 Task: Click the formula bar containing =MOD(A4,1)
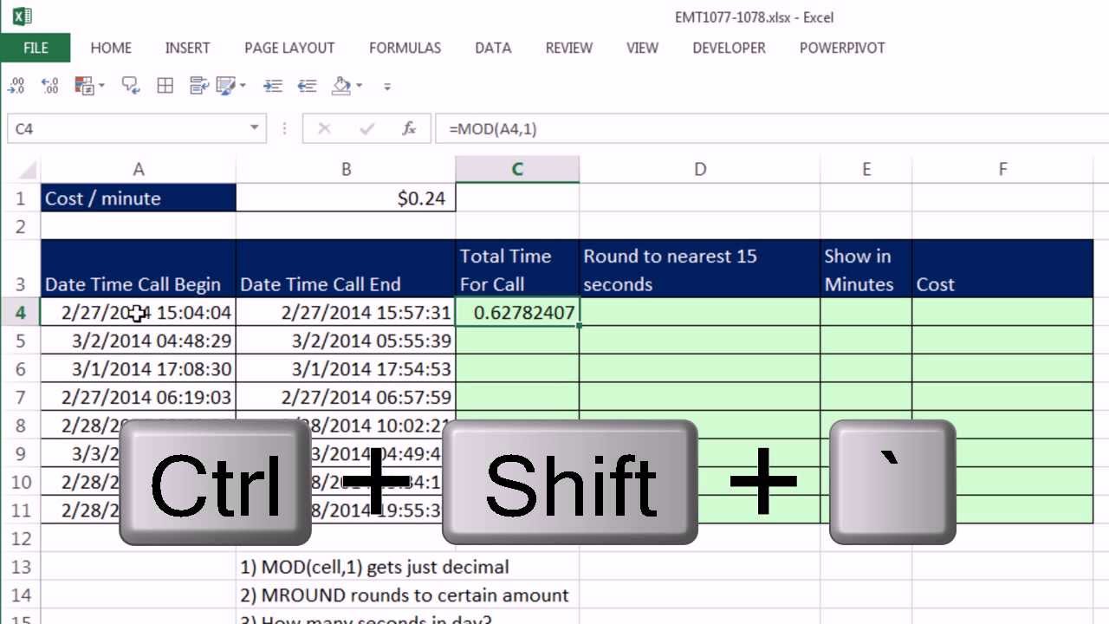point(771,128)
